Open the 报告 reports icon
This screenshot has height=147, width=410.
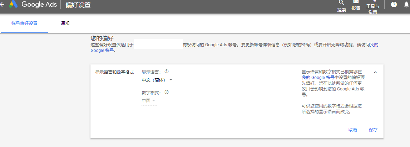click(356, 2)
